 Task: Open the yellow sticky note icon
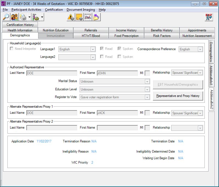(79, 17)
